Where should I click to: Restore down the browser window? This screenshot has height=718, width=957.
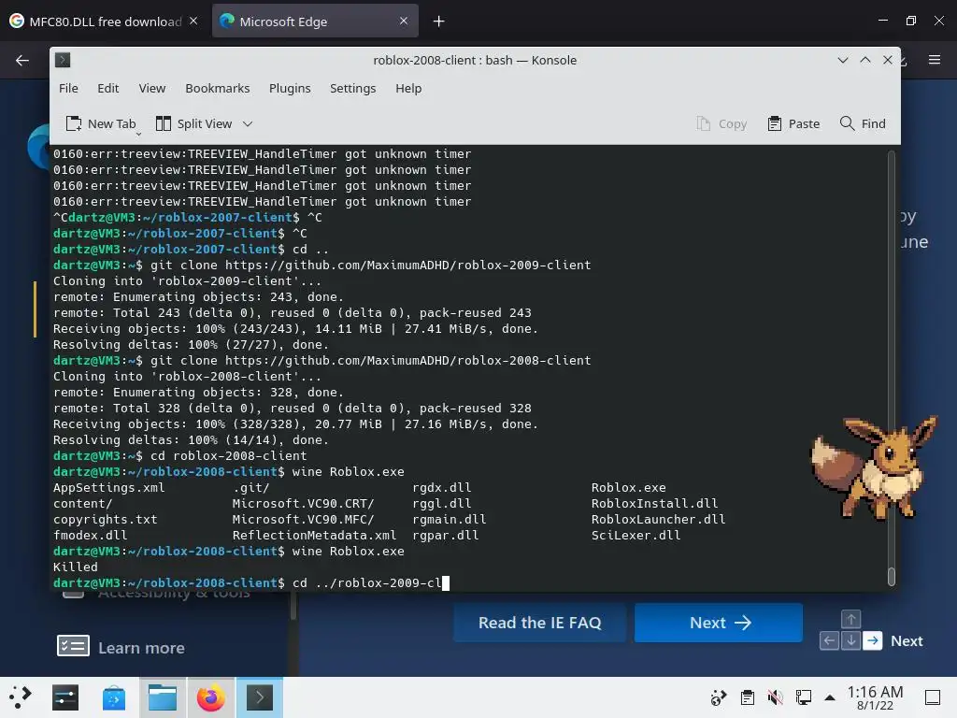pos(911,21)
